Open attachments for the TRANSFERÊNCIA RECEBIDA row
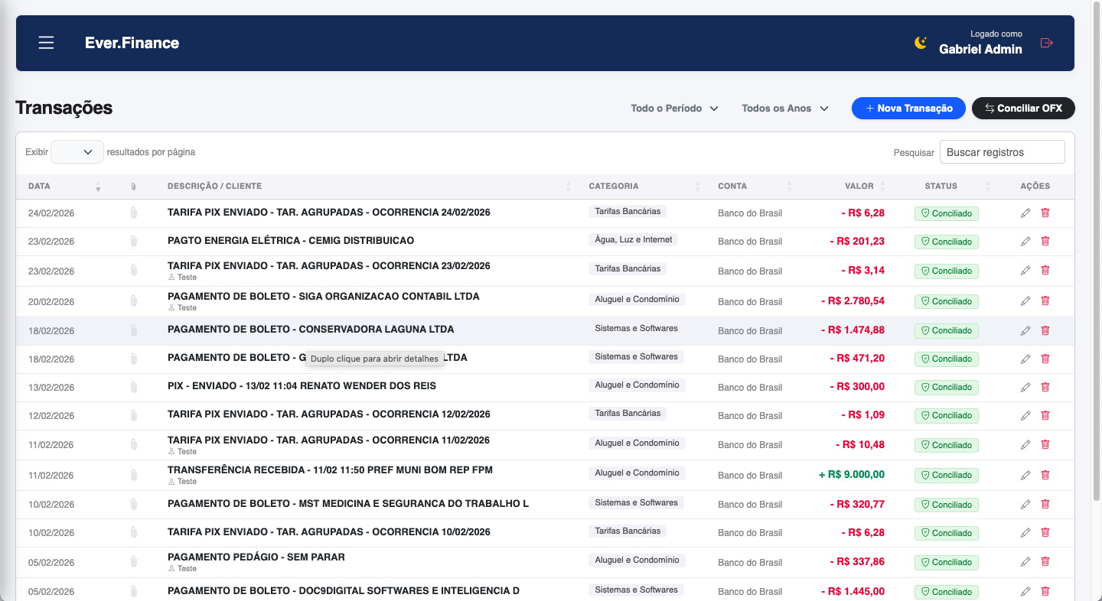The image size is (1102, 601). tap(133, 475)
